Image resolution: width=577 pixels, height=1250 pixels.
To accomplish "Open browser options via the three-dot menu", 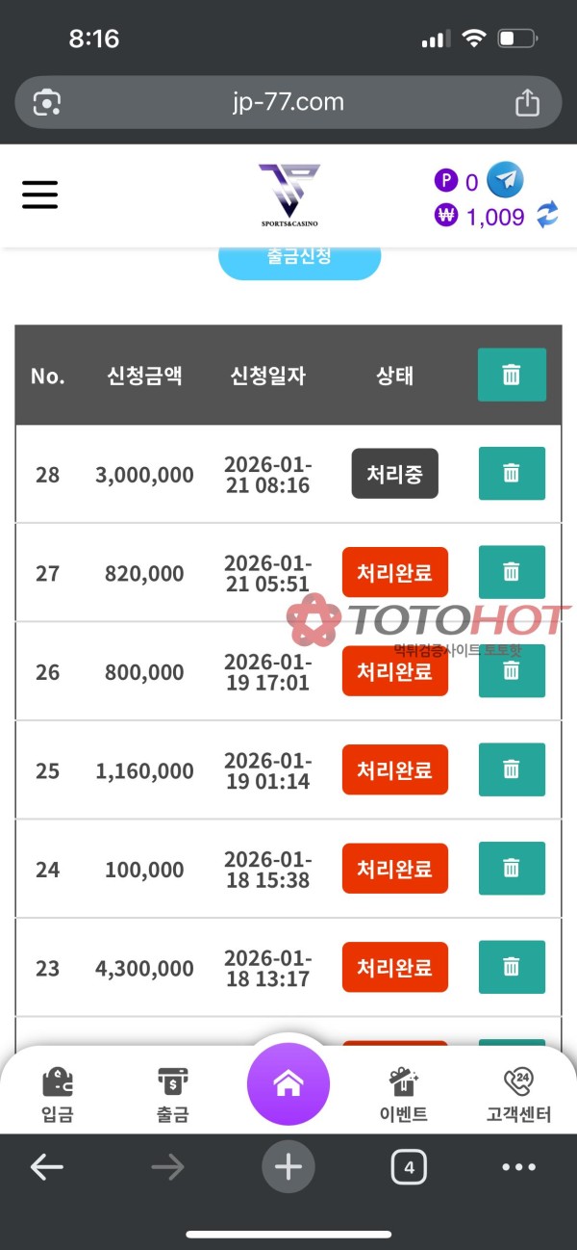I will [519, 1166].
